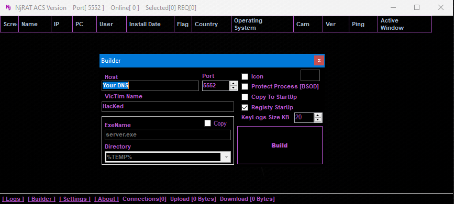Click the Host field containing Your DNS

[x=150, y=86]
